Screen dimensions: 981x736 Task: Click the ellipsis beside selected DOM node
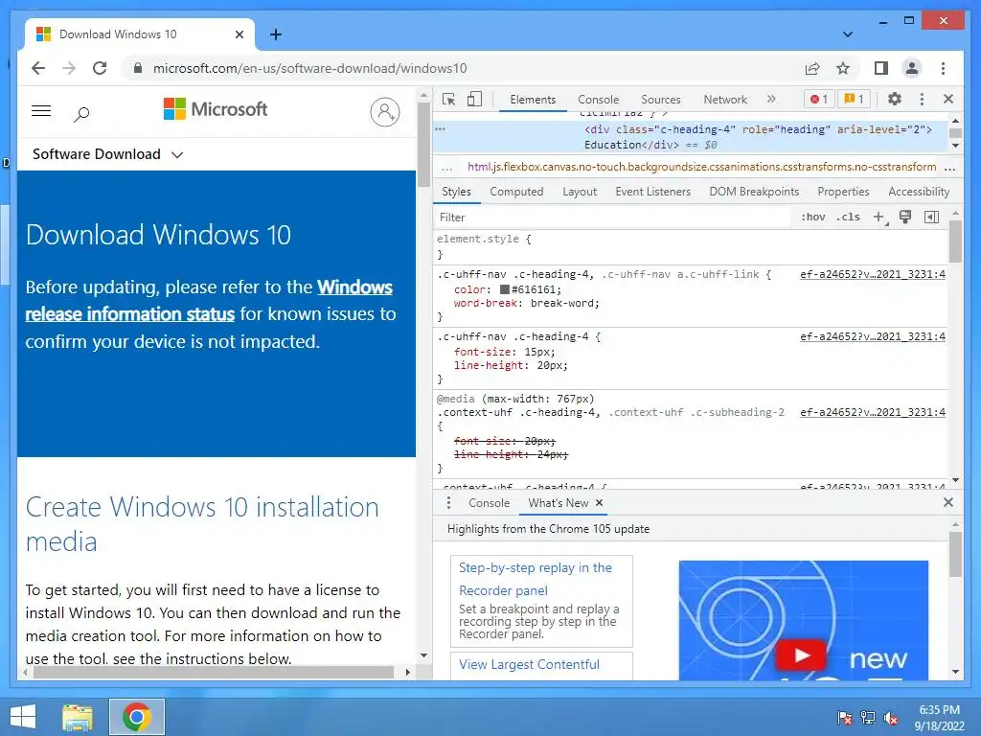(x=440, y=129)
